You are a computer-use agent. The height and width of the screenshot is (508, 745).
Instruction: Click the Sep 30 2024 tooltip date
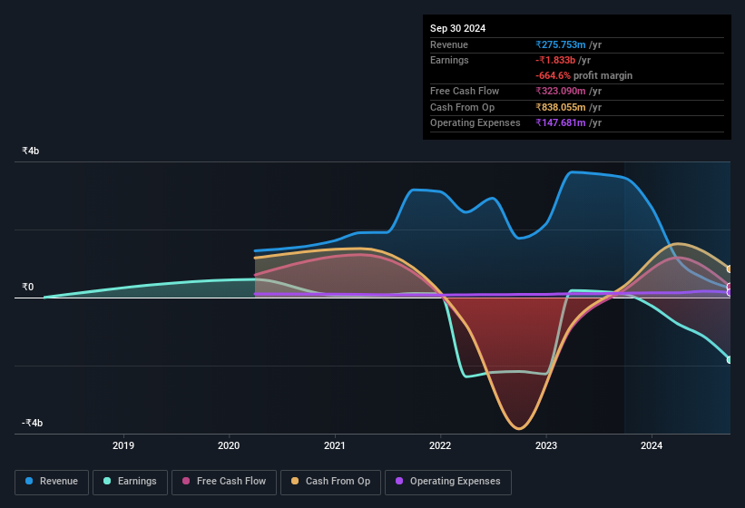point(457,28)
